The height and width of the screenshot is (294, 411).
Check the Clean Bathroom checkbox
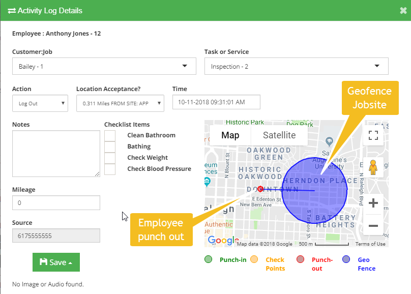pyautogui.click(x=110, y=136)
